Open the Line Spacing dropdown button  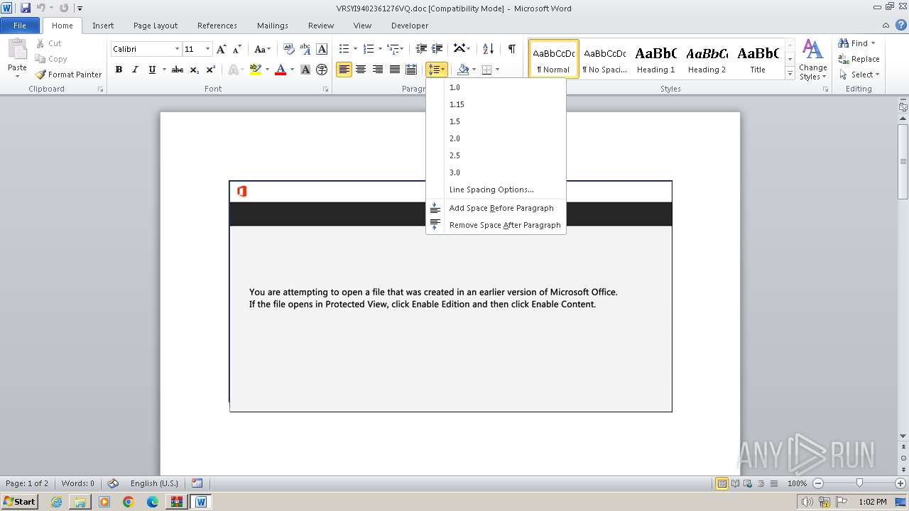click(436, 70)
